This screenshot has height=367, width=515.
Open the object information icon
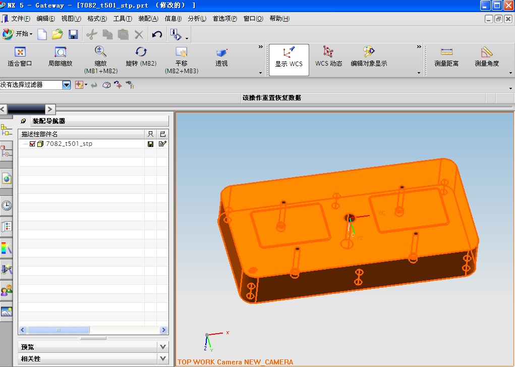176,34
